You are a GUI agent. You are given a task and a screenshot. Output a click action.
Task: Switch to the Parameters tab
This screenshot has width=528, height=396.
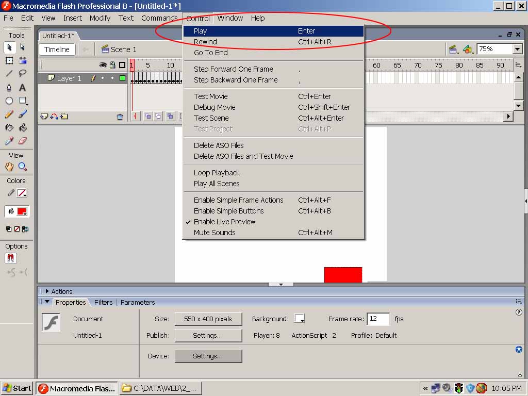coord(138,302)
